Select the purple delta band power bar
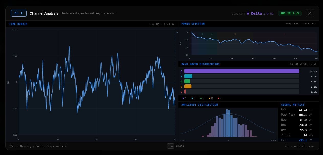The height and width of the screenshot is (155, 323). 241,71
